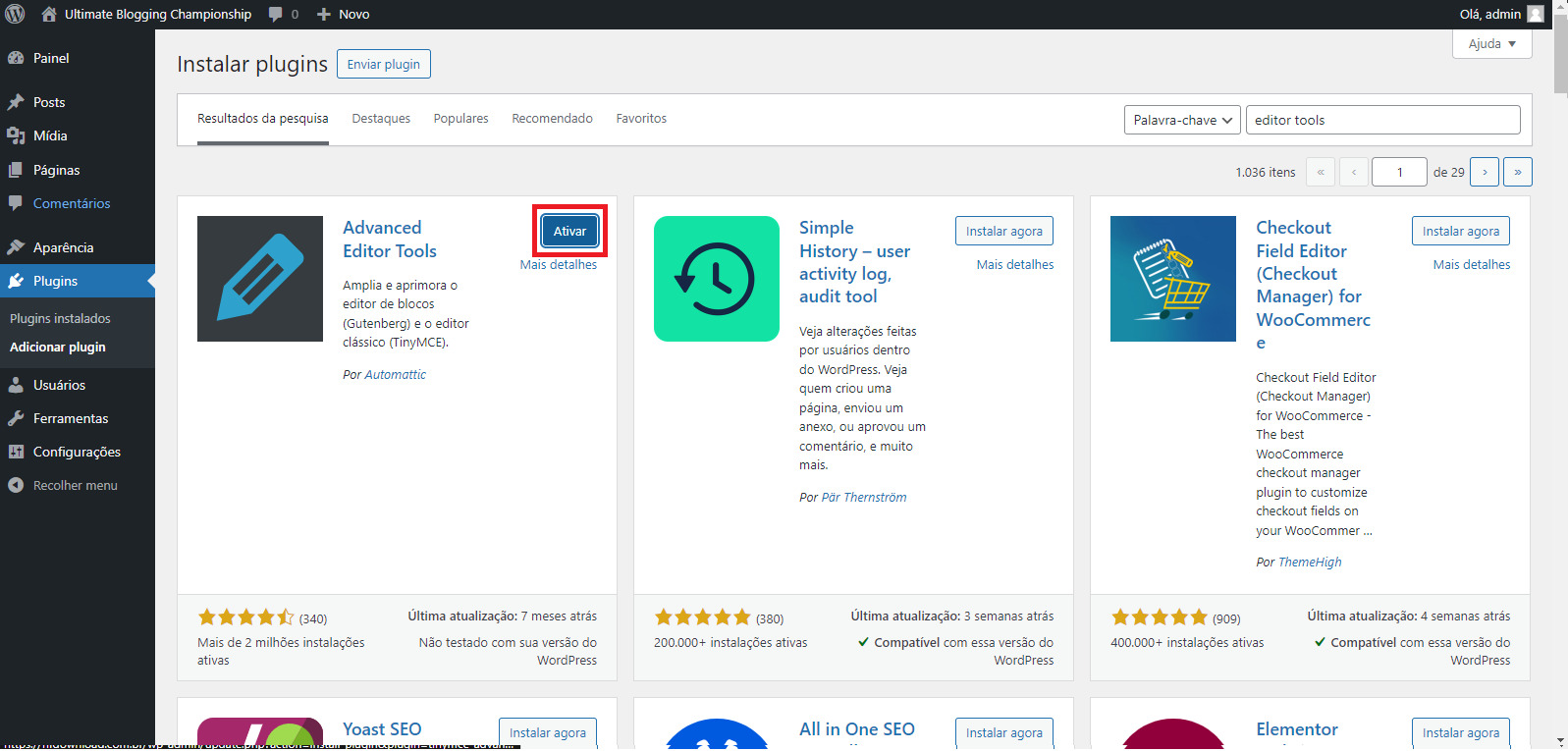Switch to Resultados da pesquisa tab
Screen dimensions: 1568x751
coord(263,119)
